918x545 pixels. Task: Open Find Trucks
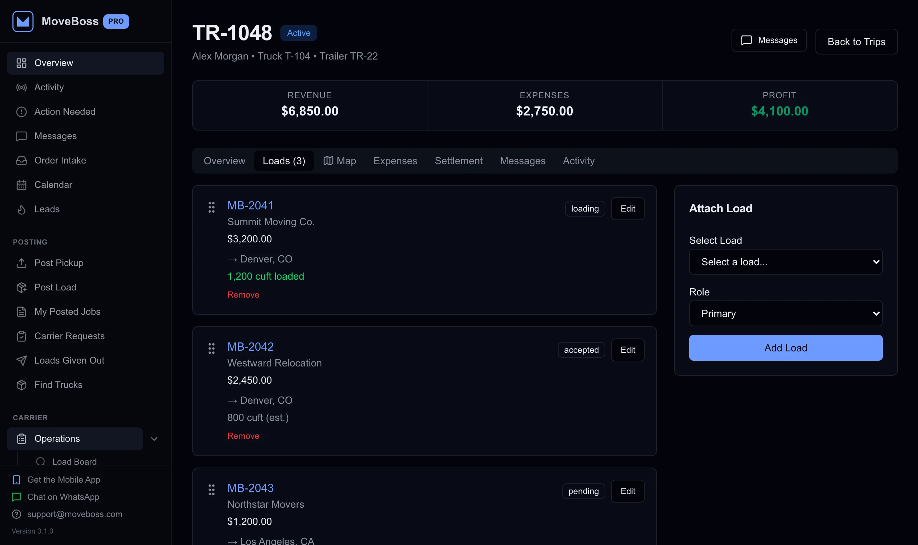click(85, 385)
